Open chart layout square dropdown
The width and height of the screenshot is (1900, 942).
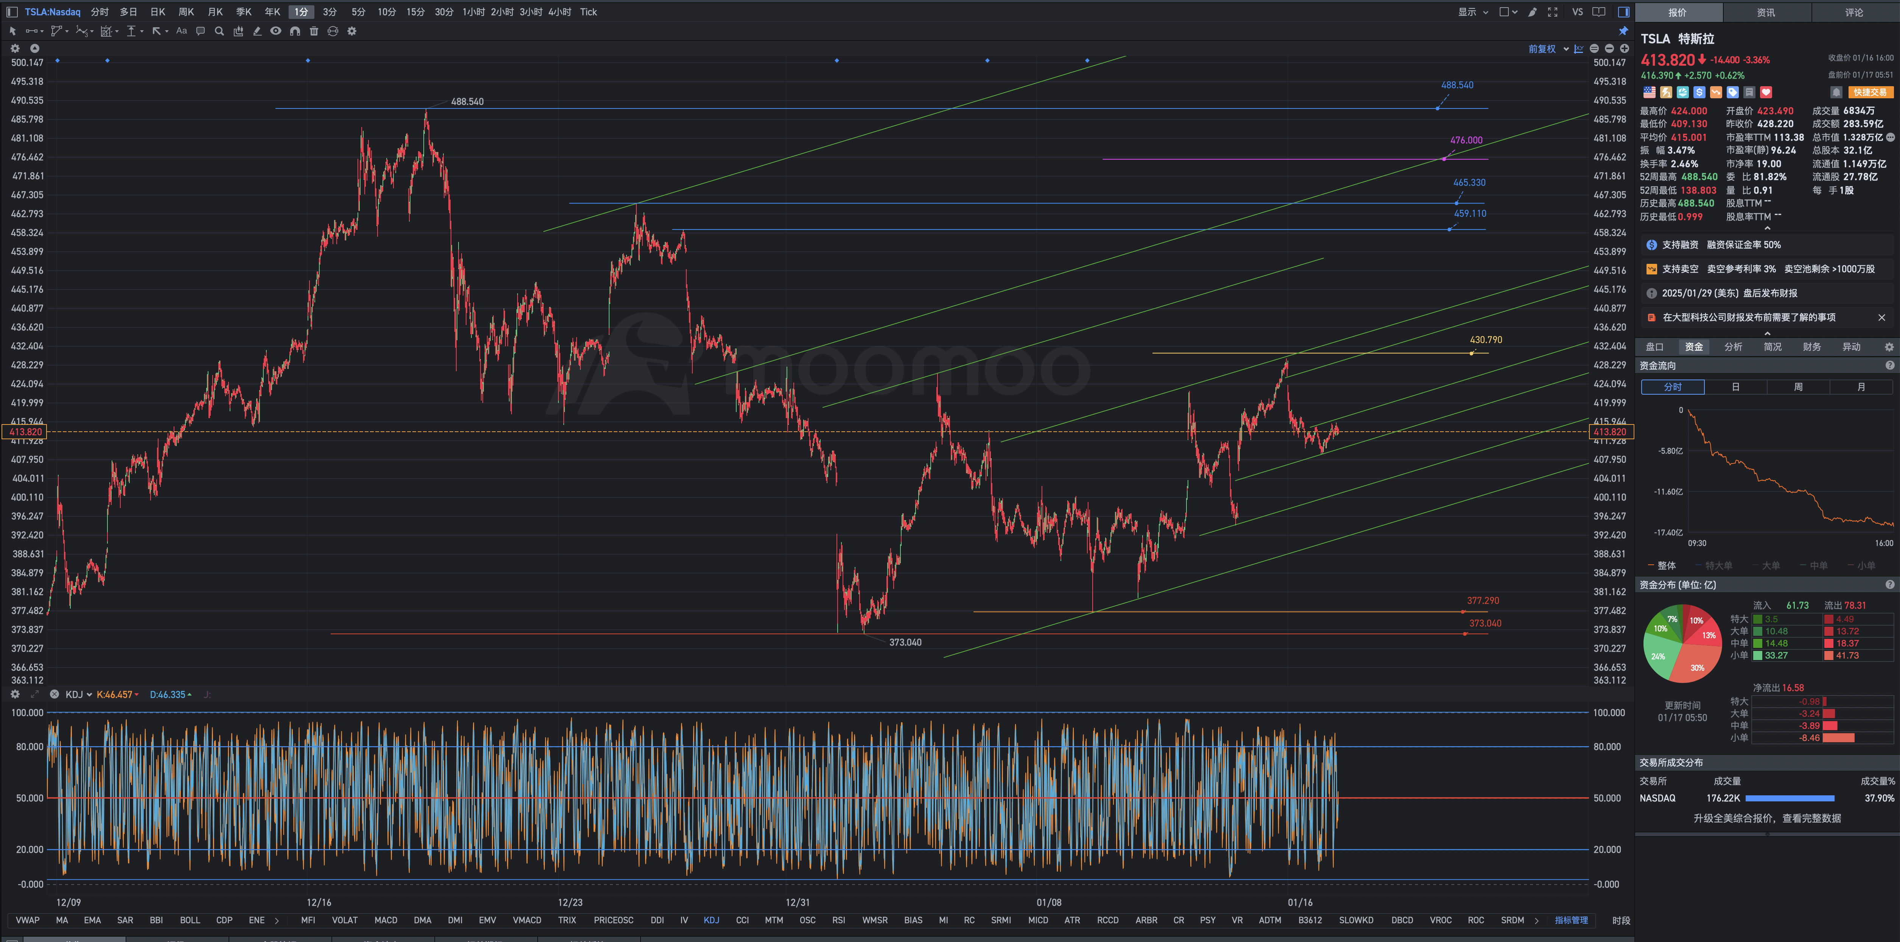point(1508,12)
